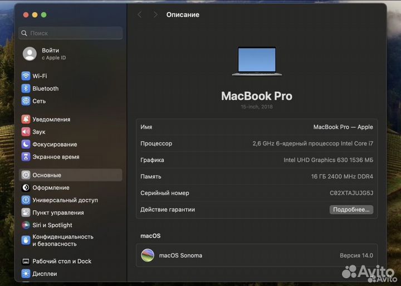Click the green zoom window button

(x=44, y=15)
